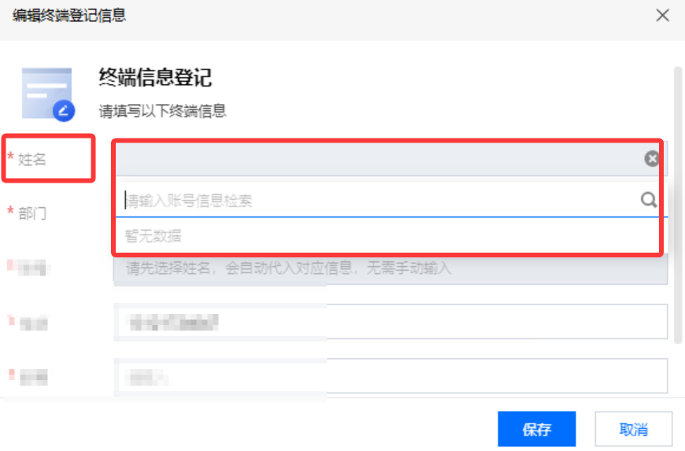Viewport: 685px width, 451px height.
Task: Click the 终端信息登记 heading
Action: click(155, 78)
